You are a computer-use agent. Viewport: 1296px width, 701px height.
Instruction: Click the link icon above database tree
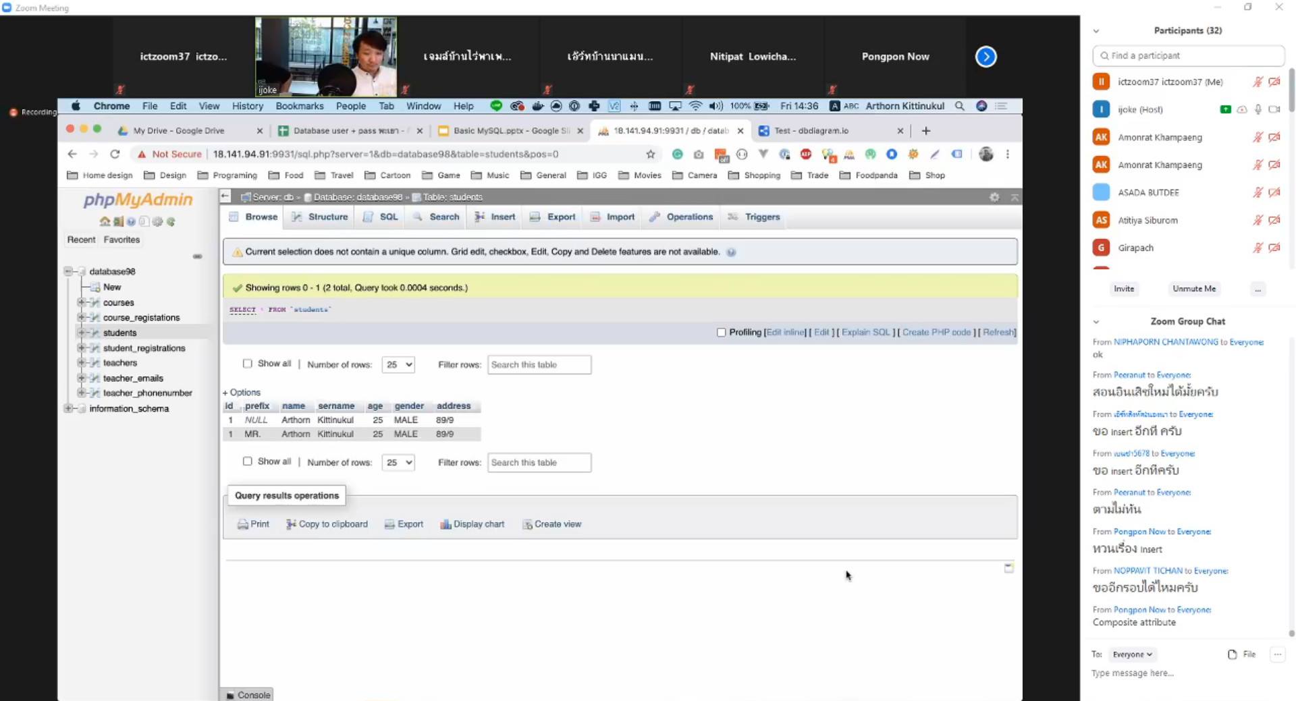pyautogui.click(x=197, y=256)
